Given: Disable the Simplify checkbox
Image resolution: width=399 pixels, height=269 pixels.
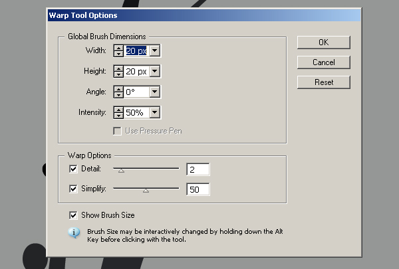Looking at the screenshot, I should [73, 189].
